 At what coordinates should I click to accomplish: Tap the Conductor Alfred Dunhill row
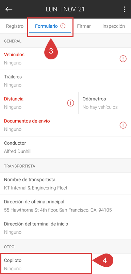pos(65,147)
